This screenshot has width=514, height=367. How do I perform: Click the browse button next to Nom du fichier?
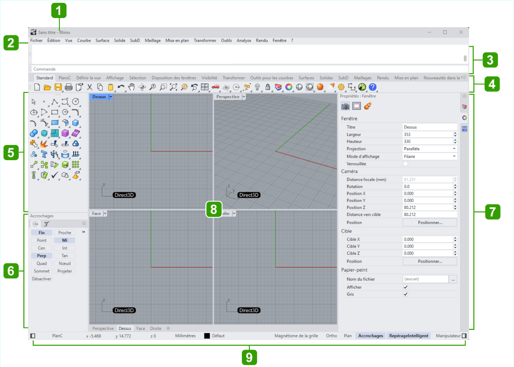[453, 279]
